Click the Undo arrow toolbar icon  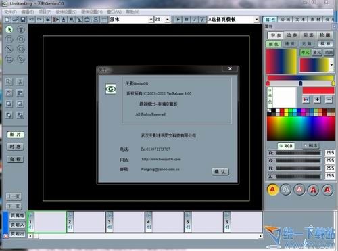(32, 20)
